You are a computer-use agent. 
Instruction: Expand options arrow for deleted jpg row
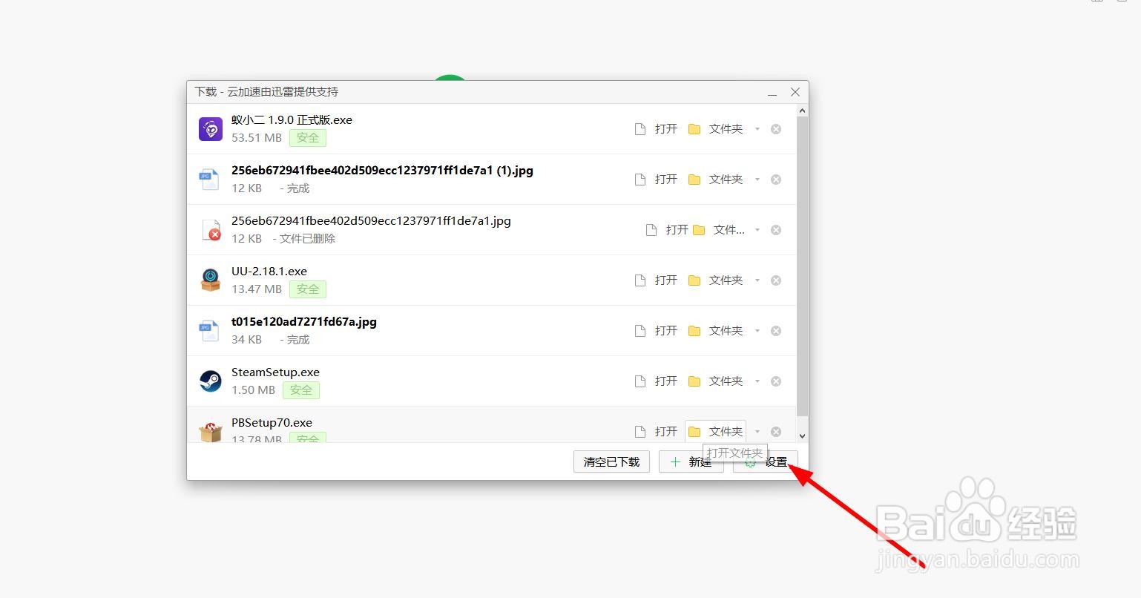coord(757,230)
